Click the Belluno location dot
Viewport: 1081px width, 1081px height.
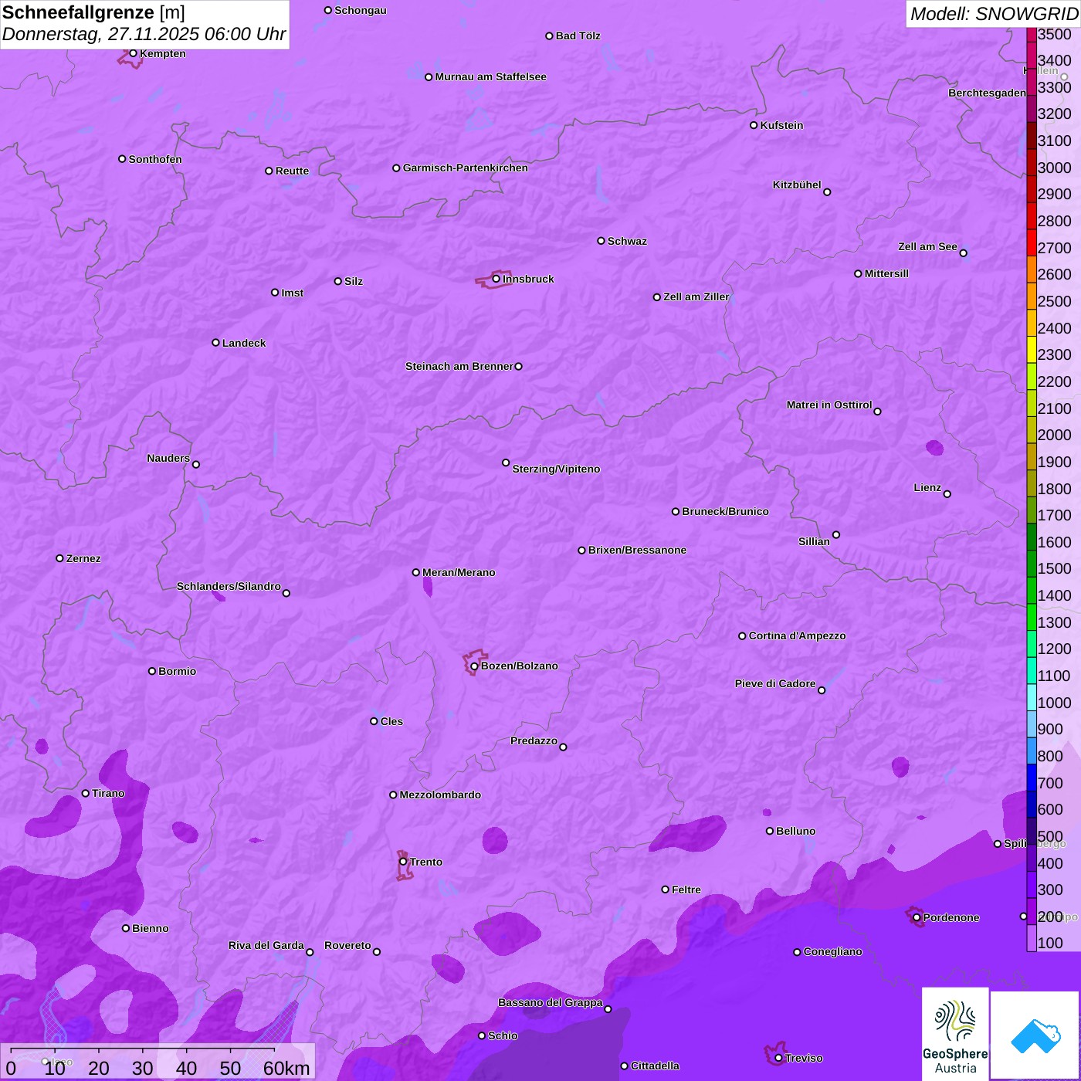770,831
